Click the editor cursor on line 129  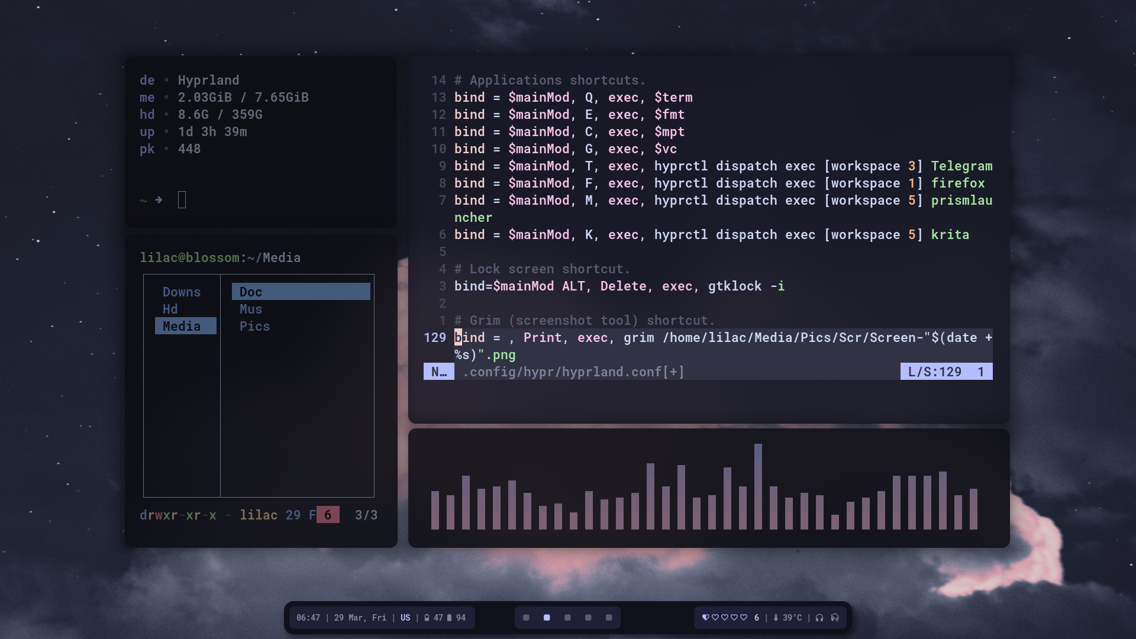point(458,337)
